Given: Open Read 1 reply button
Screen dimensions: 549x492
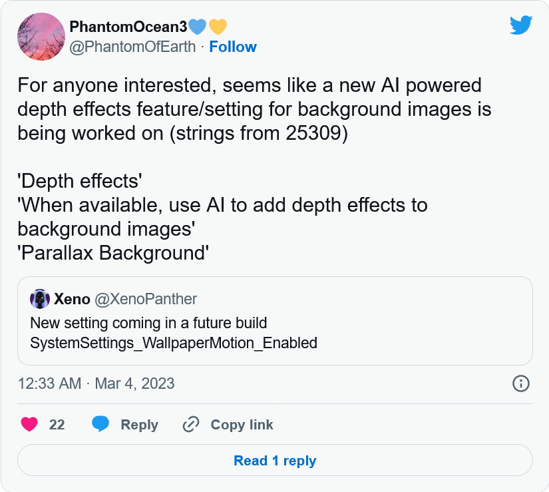Looking at the screenshot, I should [275, 461].
